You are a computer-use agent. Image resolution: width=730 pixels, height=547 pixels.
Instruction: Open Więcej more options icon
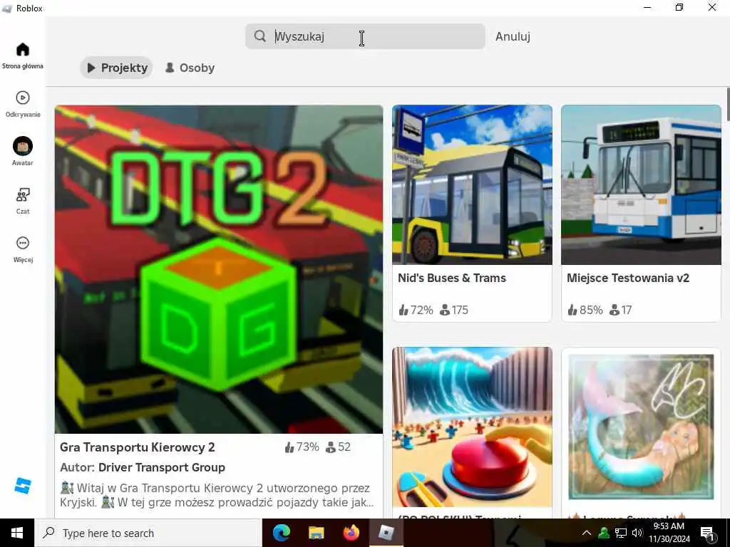22,243
